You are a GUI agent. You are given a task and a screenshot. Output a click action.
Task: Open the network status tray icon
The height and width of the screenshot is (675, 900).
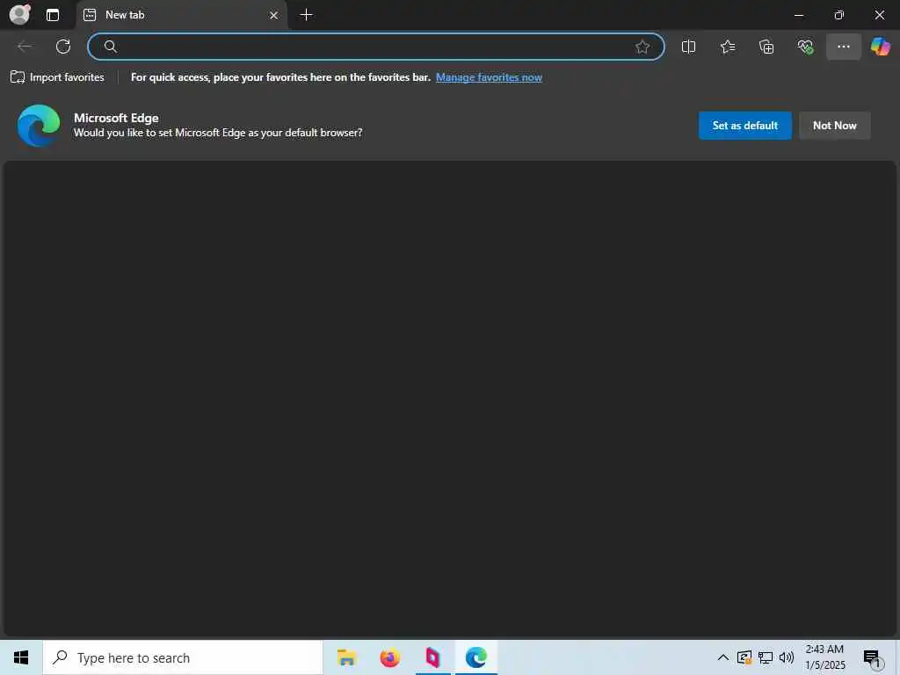point(766,657)
